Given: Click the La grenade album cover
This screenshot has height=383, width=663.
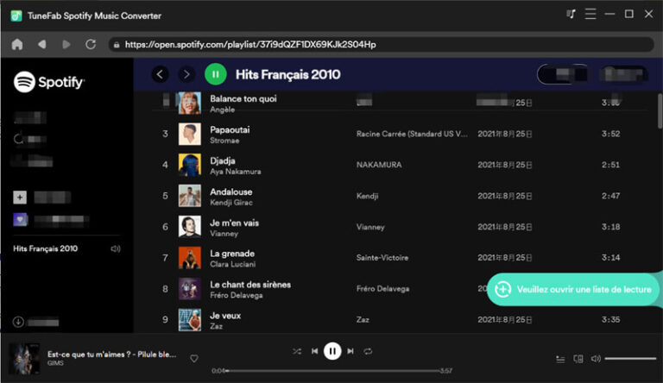Looking at the screenshot, I should tap(189, 258).
